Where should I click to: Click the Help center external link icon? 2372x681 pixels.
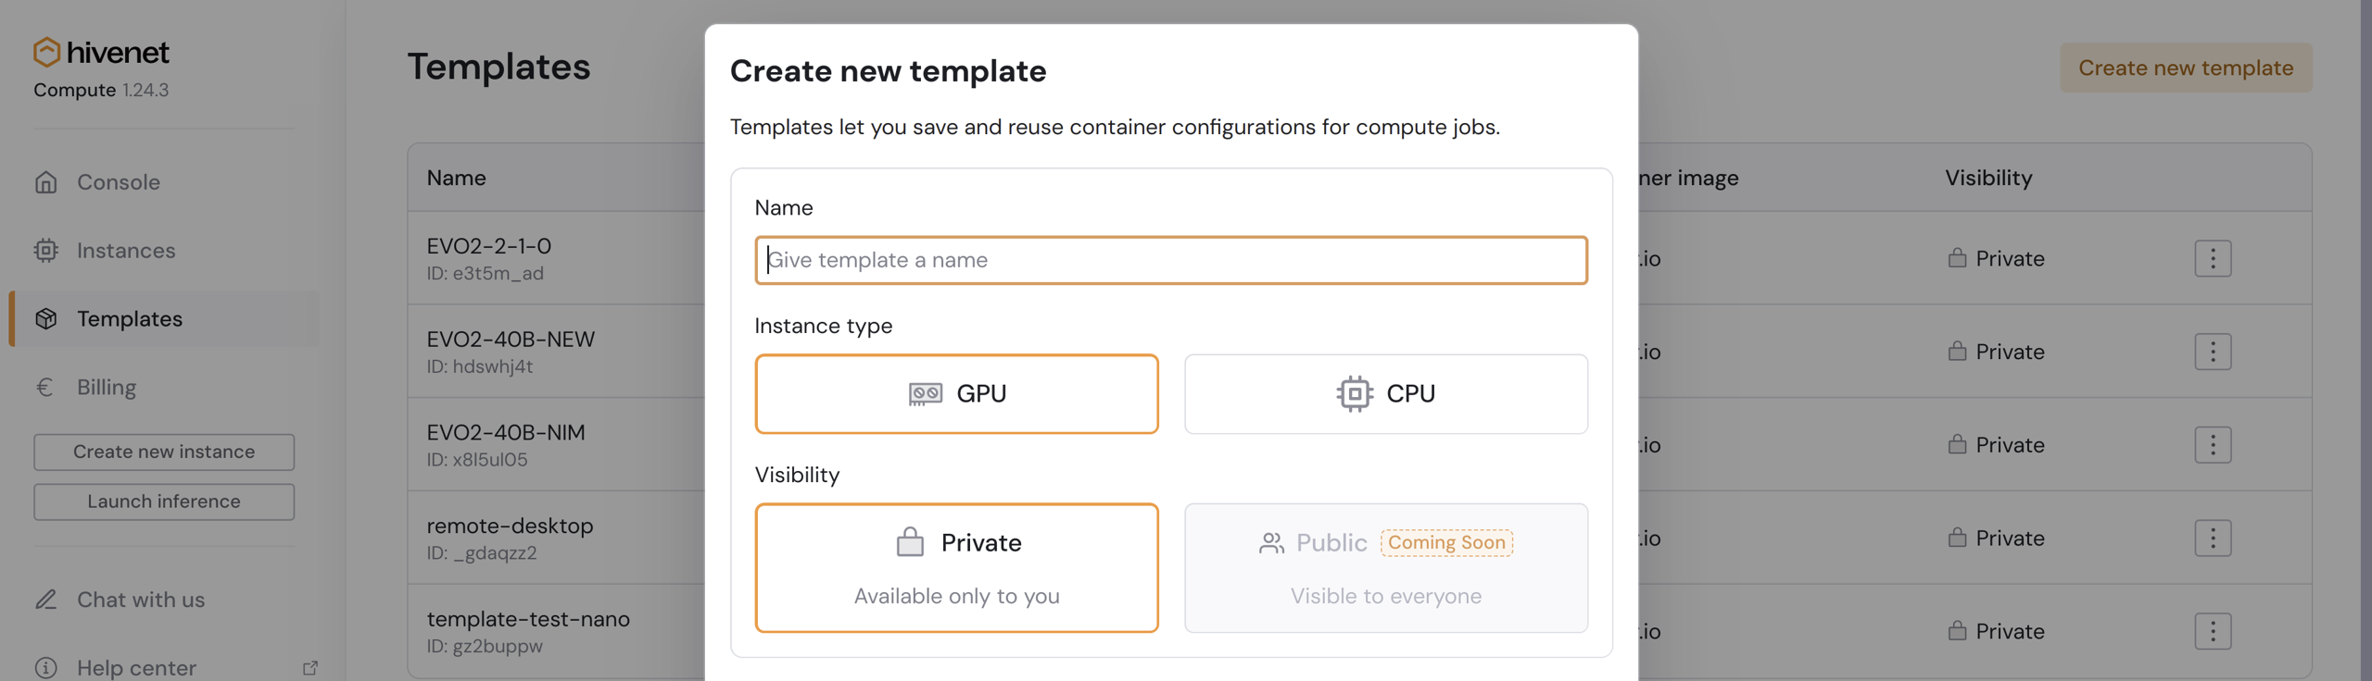pos(310,667)
